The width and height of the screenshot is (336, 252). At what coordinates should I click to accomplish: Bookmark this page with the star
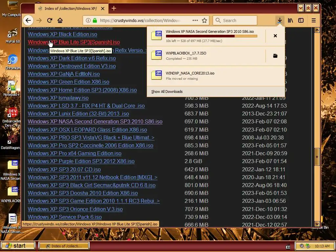pyautogui.click(x=204, y=20)
